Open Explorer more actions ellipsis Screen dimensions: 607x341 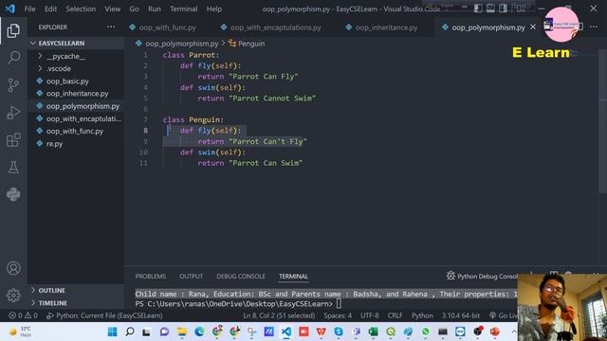point(111,27)
